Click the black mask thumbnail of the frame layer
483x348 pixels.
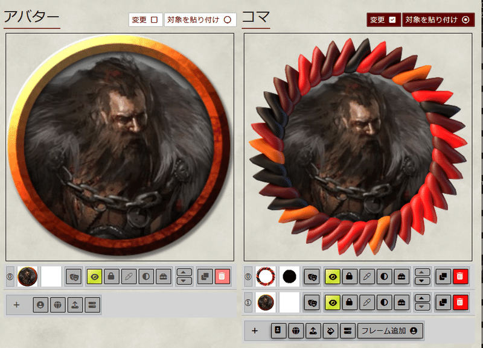click(x=289, y=276)
